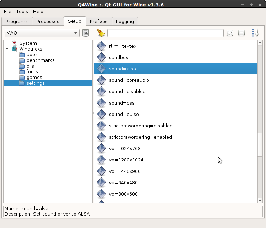Image resolution: width=266 pixels, height=228 pixels.
Task: Click the Winetricks cube icon
Action: pos(15,49)
